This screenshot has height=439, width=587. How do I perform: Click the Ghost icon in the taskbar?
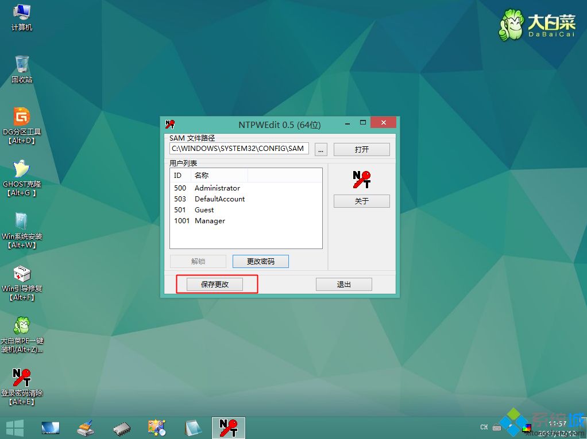click(86, 427)
